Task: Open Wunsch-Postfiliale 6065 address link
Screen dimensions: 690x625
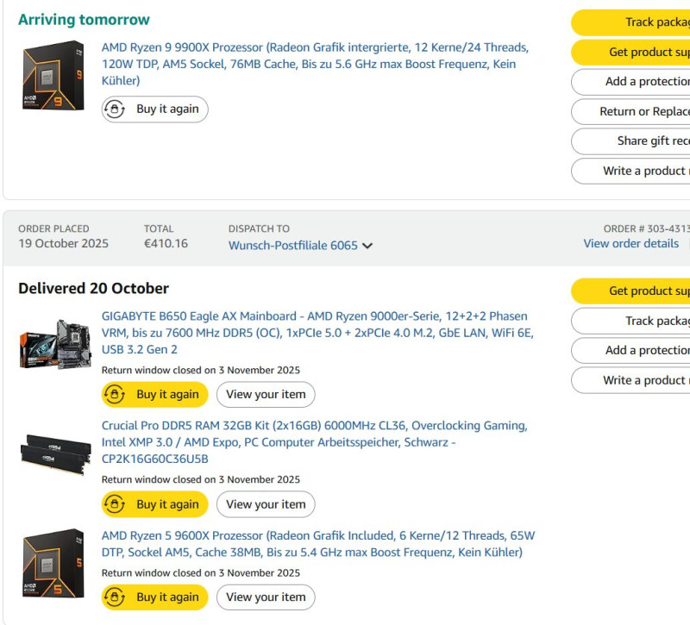Action: click(292, 246)
